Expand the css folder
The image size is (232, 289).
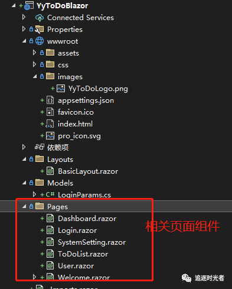point(34,64)
